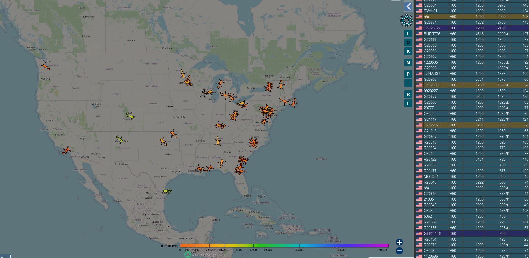Screen dimensions: 529x258
Task: Toggle the O map button
Action: [408, 43]
